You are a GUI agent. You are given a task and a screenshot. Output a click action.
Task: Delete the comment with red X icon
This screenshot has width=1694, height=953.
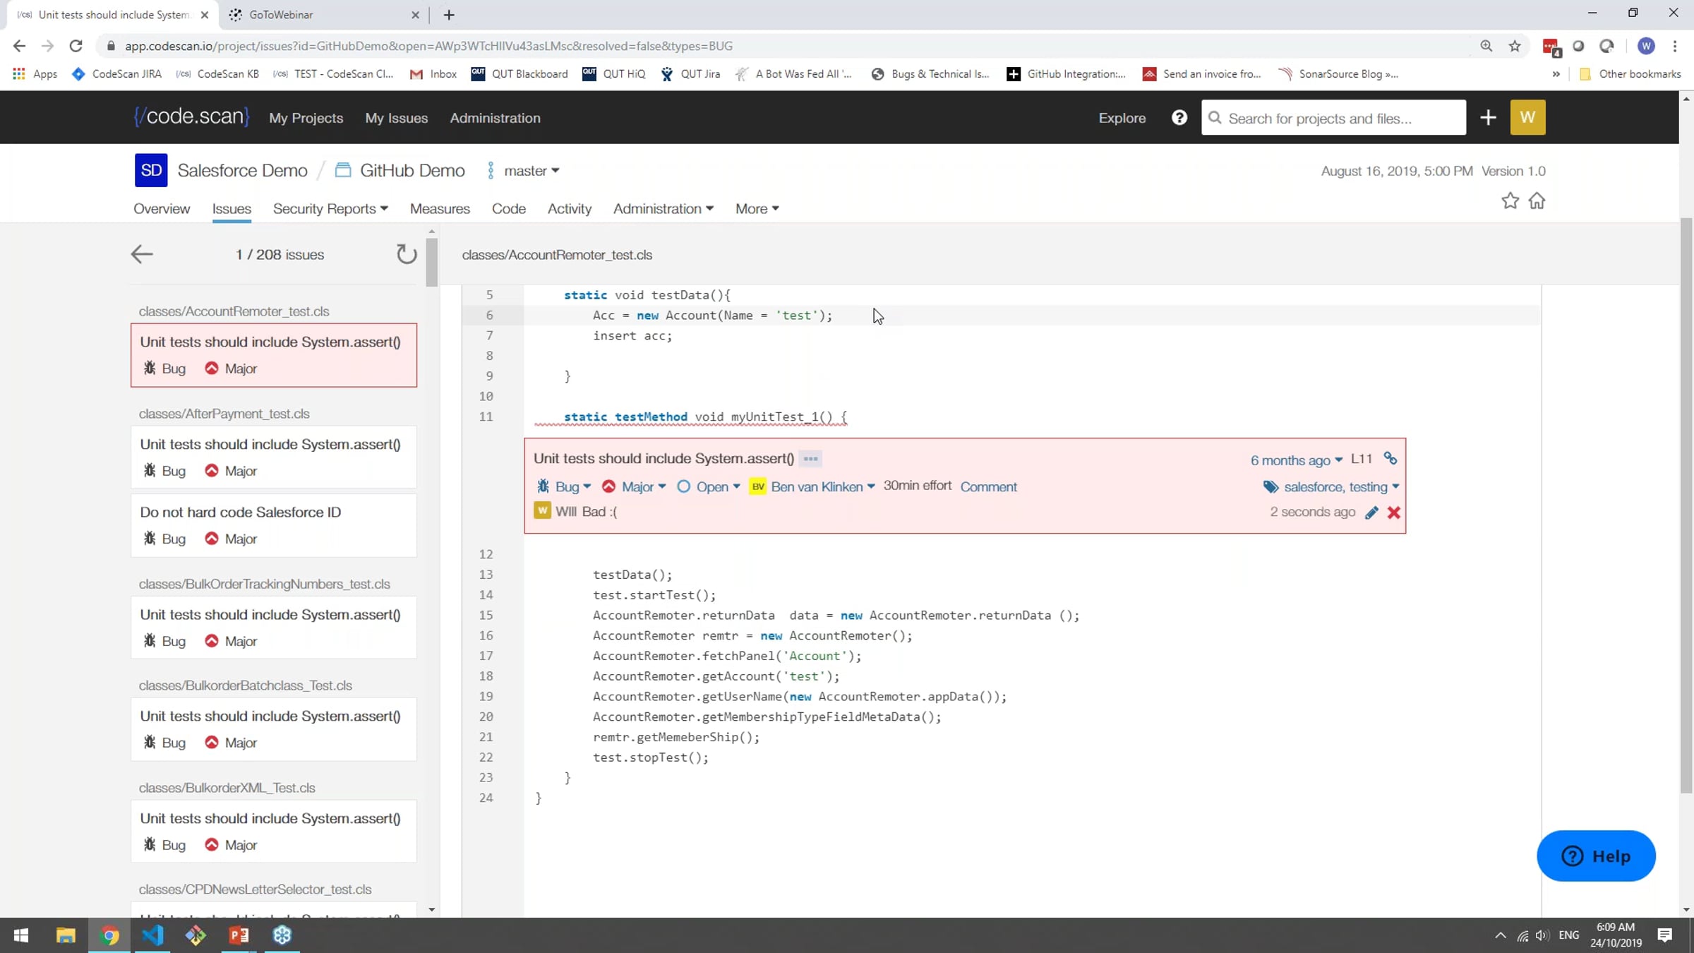pyautogui.click(x=1393, y=513)
